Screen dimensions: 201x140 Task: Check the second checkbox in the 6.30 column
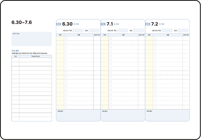pyautogui.click(x=66, y=43)
